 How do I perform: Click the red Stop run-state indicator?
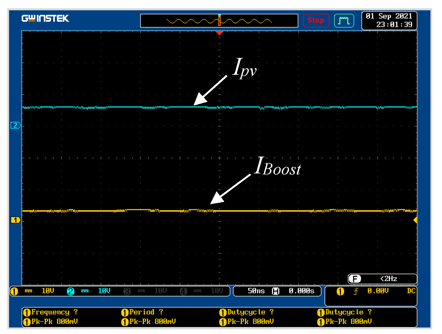(x=316, y=20)
